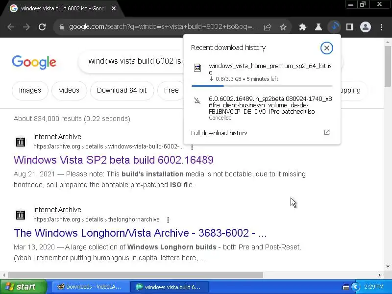
Task: Click the ISO file icon of the Vista download
Action: click(x=197, y=68)
